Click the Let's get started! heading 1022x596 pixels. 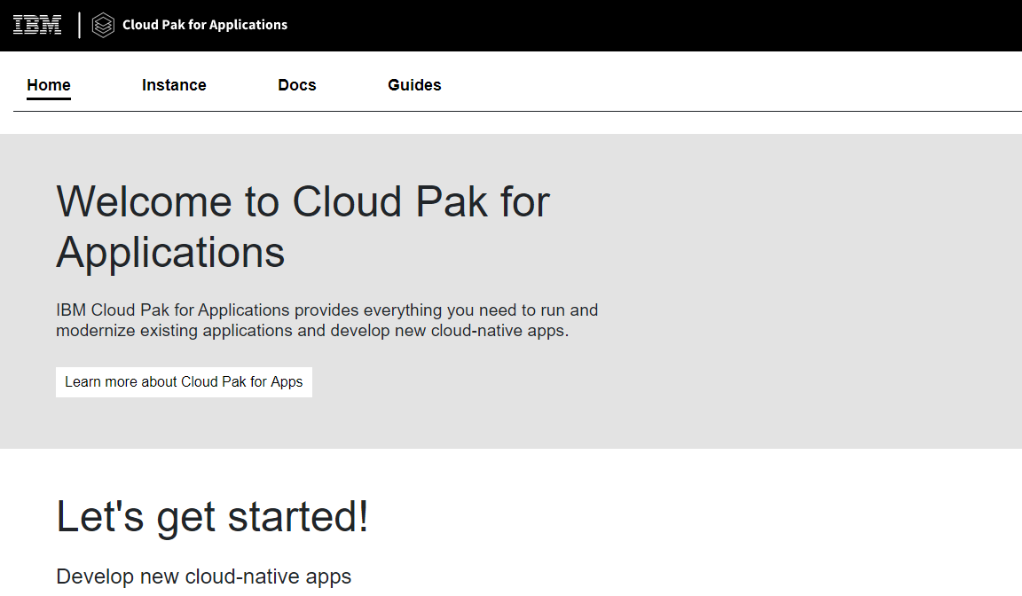point(213,517)
